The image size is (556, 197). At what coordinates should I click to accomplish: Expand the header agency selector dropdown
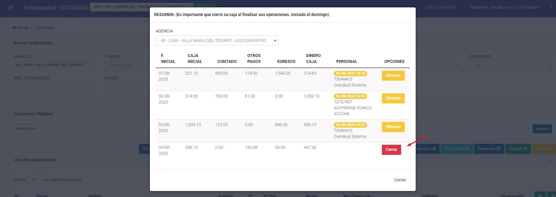pyautogui.click(x=141, y=7)
